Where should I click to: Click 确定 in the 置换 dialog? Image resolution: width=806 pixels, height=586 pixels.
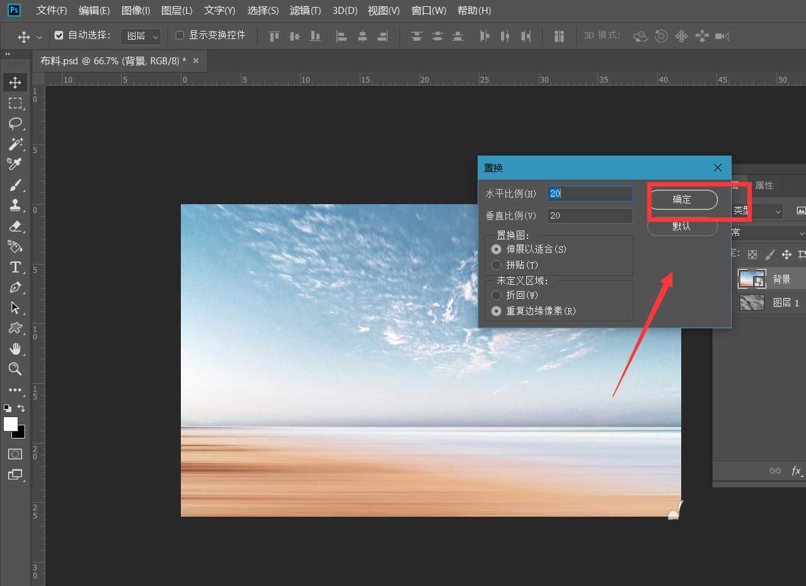(682, 199)
